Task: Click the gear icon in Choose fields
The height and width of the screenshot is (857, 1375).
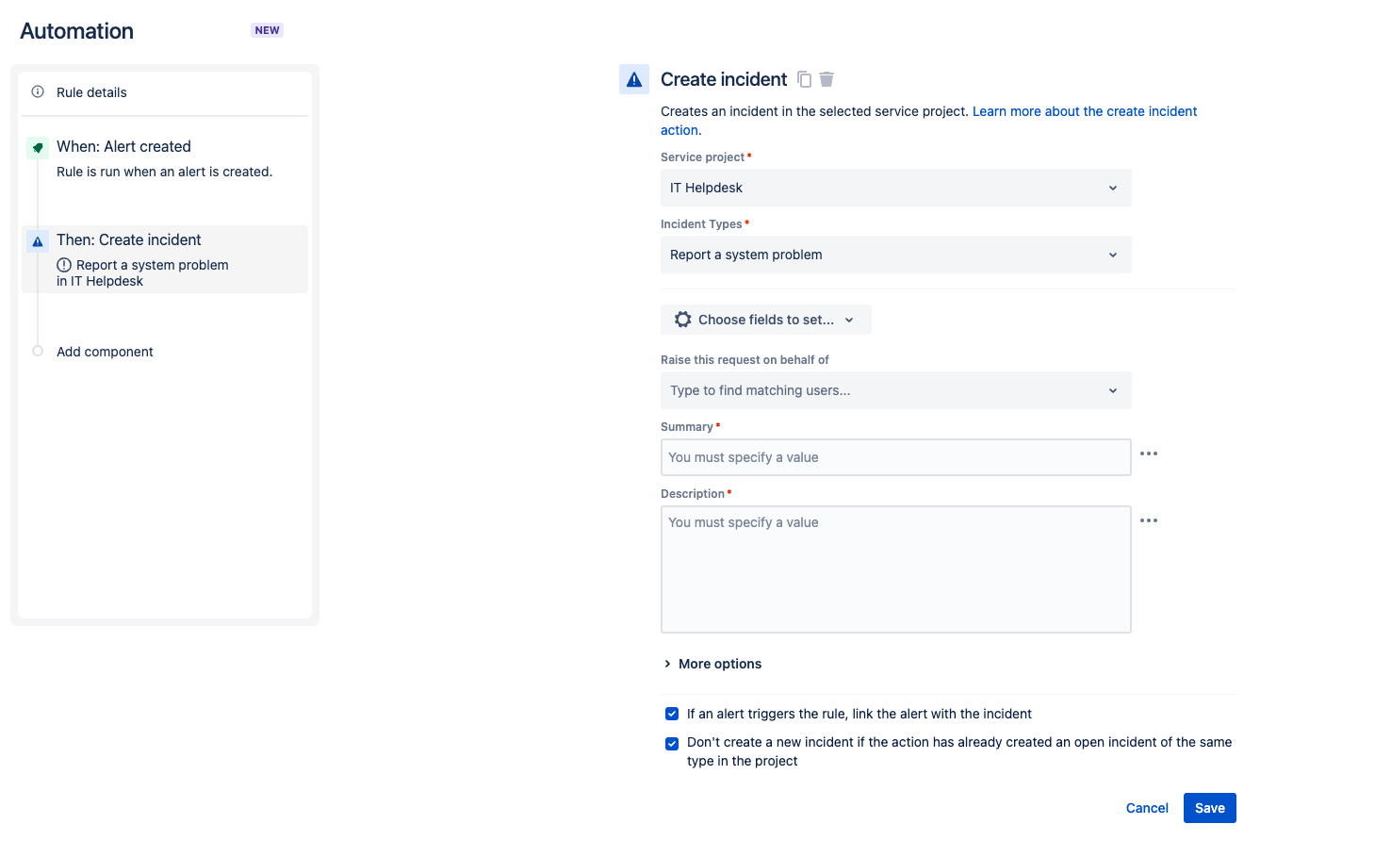Action: [x=683, y=320]
